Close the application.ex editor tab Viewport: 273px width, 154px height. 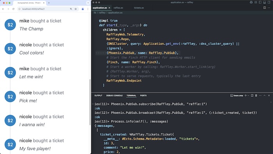(109, 8)
